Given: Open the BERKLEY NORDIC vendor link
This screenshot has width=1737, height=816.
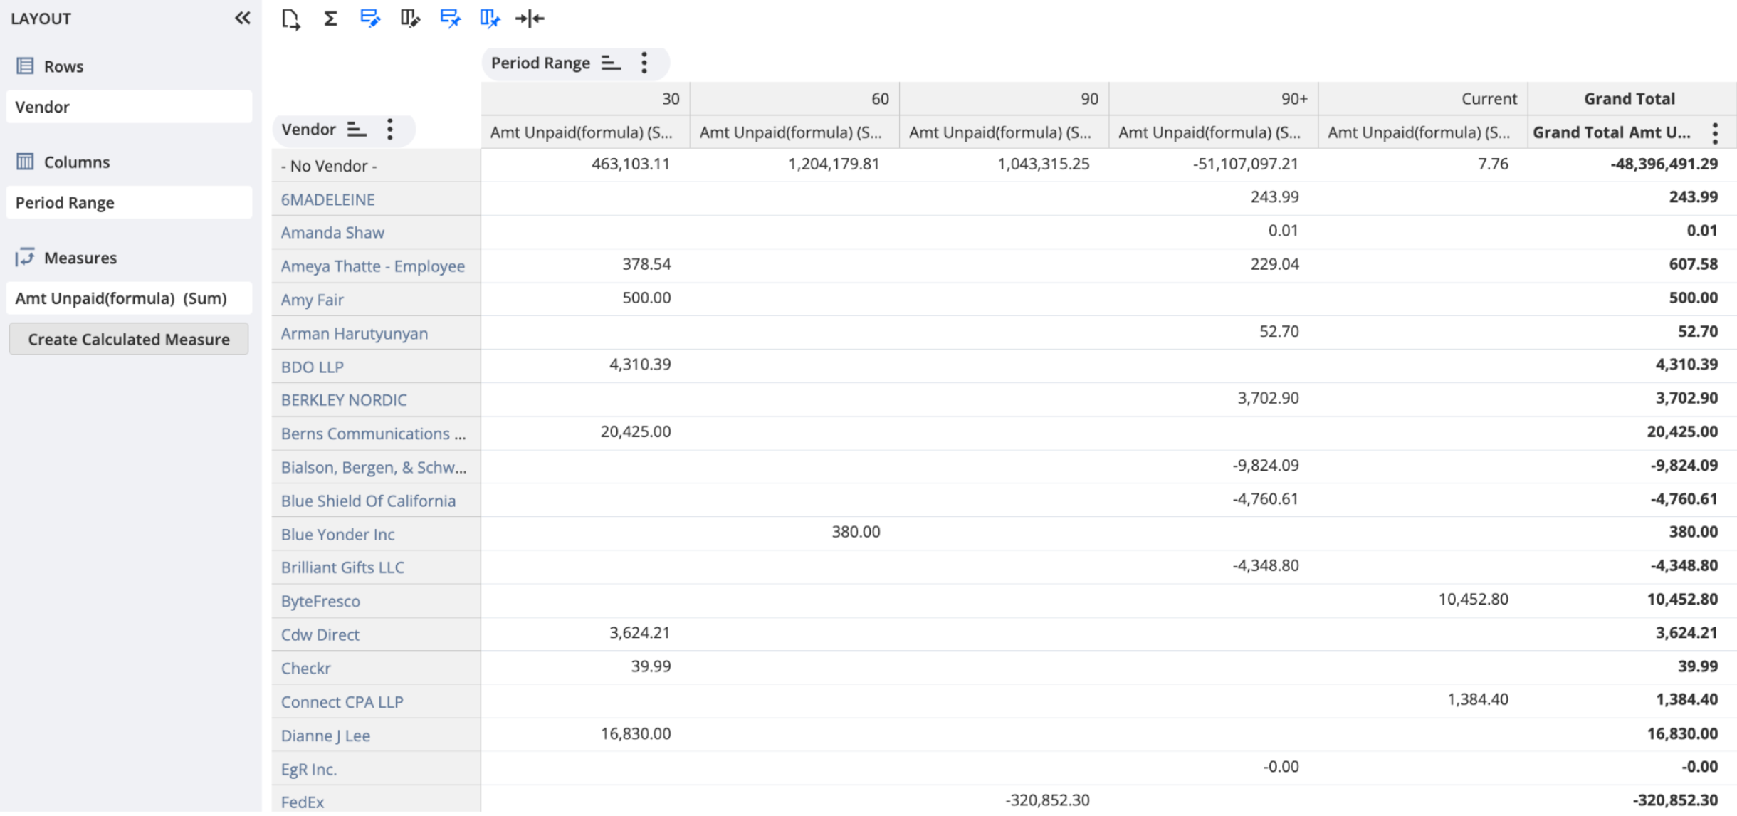Looking at the screenshot, I should (x=344, y=399).
